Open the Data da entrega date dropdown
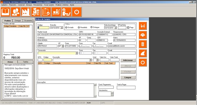Screen dimensions: 197x105 (x=116, y=28)
